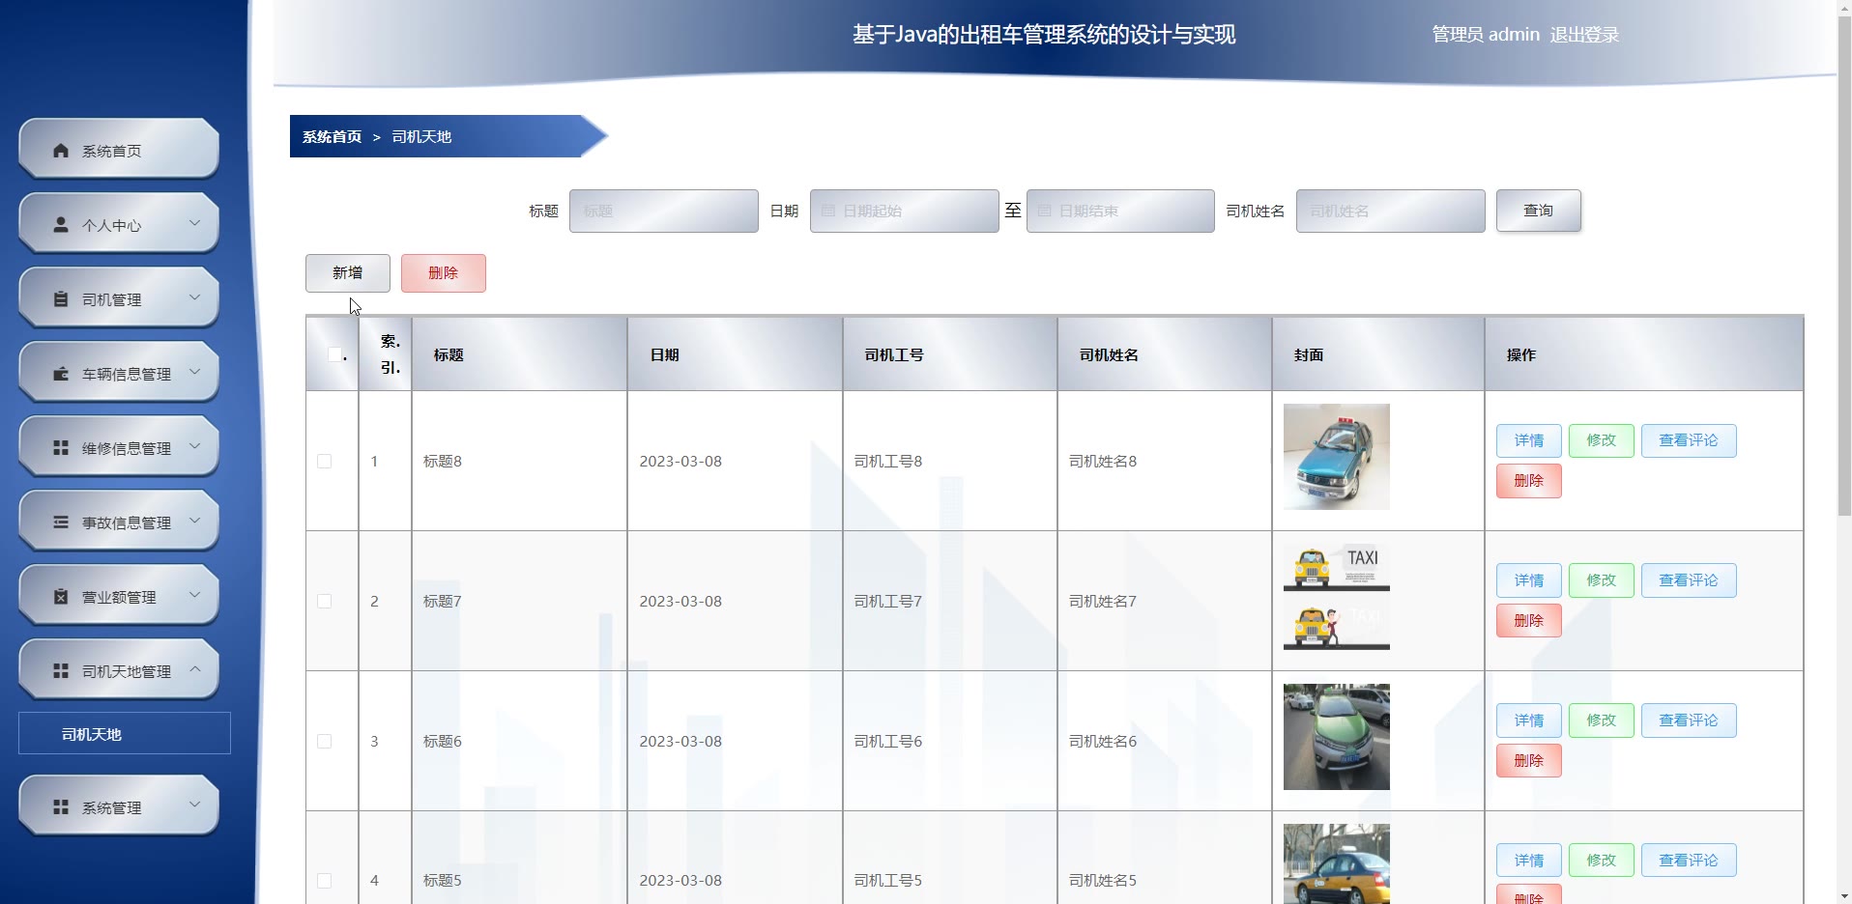Open the 营业额管理 sidebar menu
This screenshot has width=1852, height=904.
tap(119, 596)
